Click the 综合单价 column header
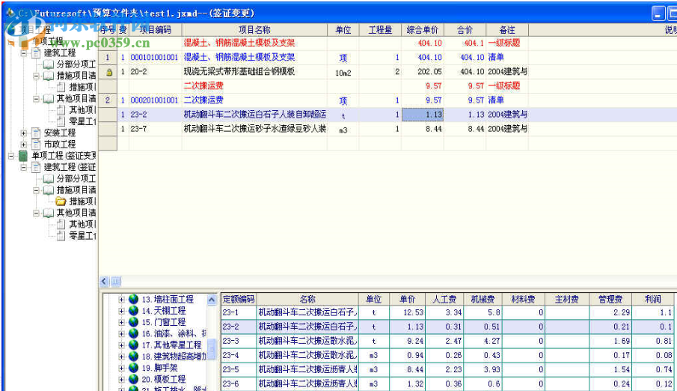Screen dimensions: 677x391 (x=422, y=30)
